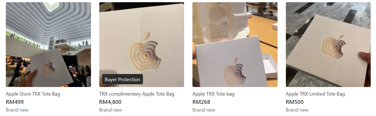Open the 'Apple TRX Limited Tote Bag' title
Image resolution: width=376 pixels, height=116 pixels.
pyautogui.click(x=315, y=94)
